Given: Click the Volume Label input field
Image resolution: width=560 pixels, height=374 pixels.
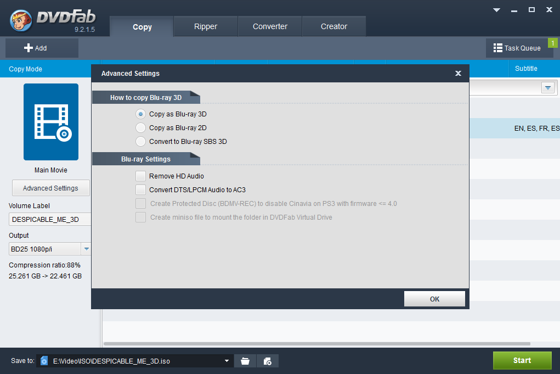Looking at the screenshot, I should point(50,220).
